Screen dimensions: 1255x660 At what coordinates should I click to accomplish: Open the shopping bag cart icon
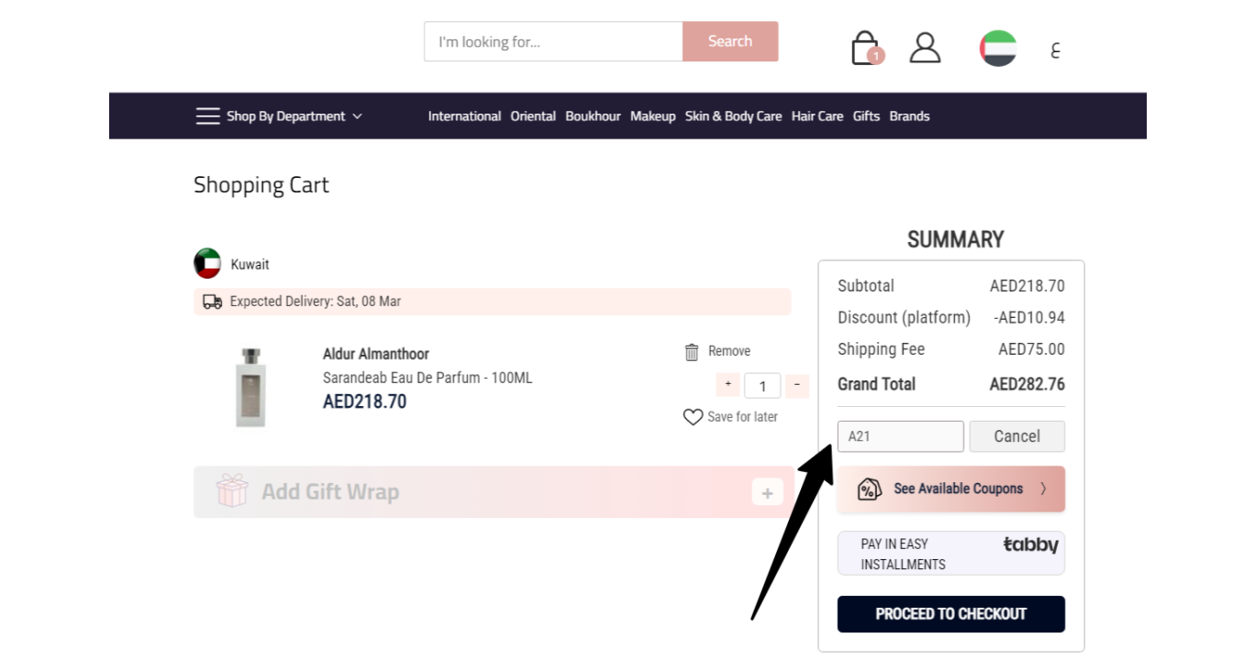click(x=865, y=48)
